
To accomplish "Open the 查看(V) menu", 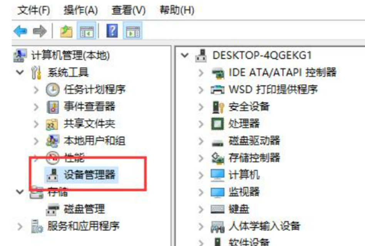I will click(129, 10).
